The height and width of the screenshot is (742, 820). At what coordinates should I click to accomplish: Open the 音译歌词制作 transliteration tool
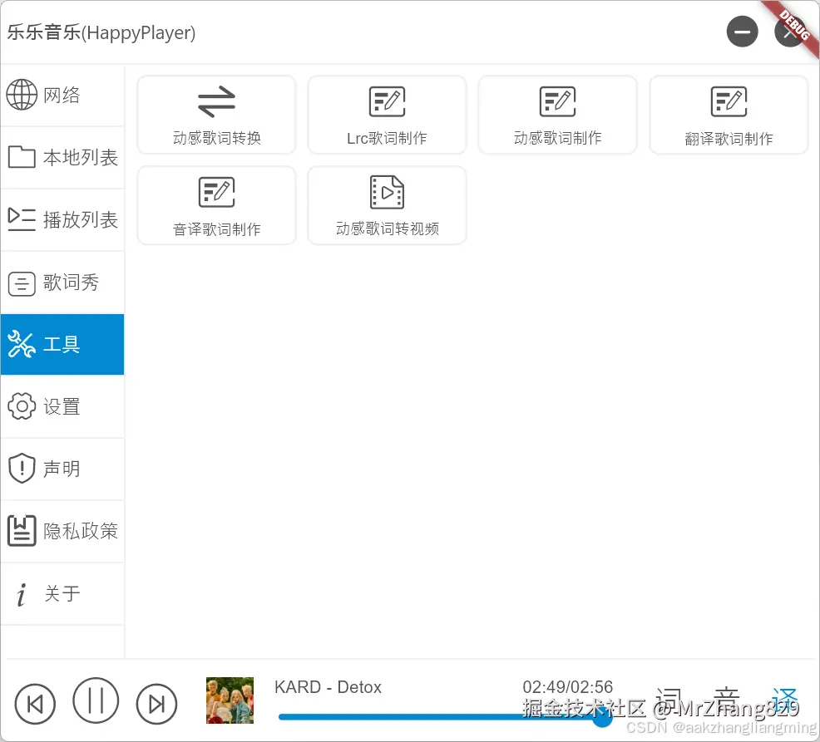[216, 205]
